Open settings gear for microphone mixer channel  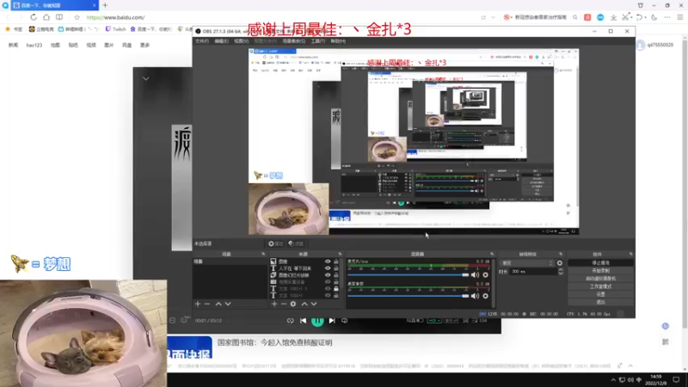coord(485,274)
